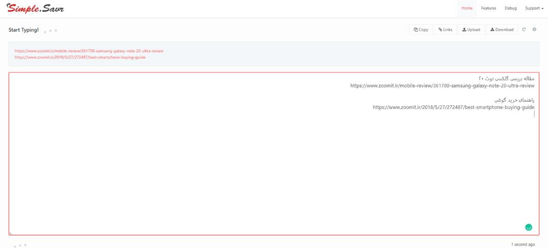Click the Upload button

point(471,30)
